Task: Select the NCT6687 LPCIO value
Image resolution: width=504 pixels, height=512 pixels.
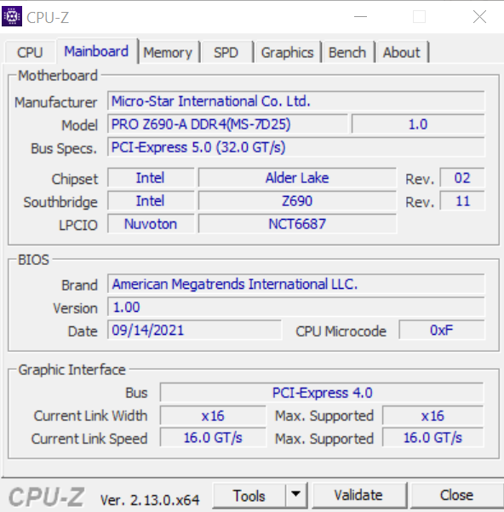Action: pos(297,224)
